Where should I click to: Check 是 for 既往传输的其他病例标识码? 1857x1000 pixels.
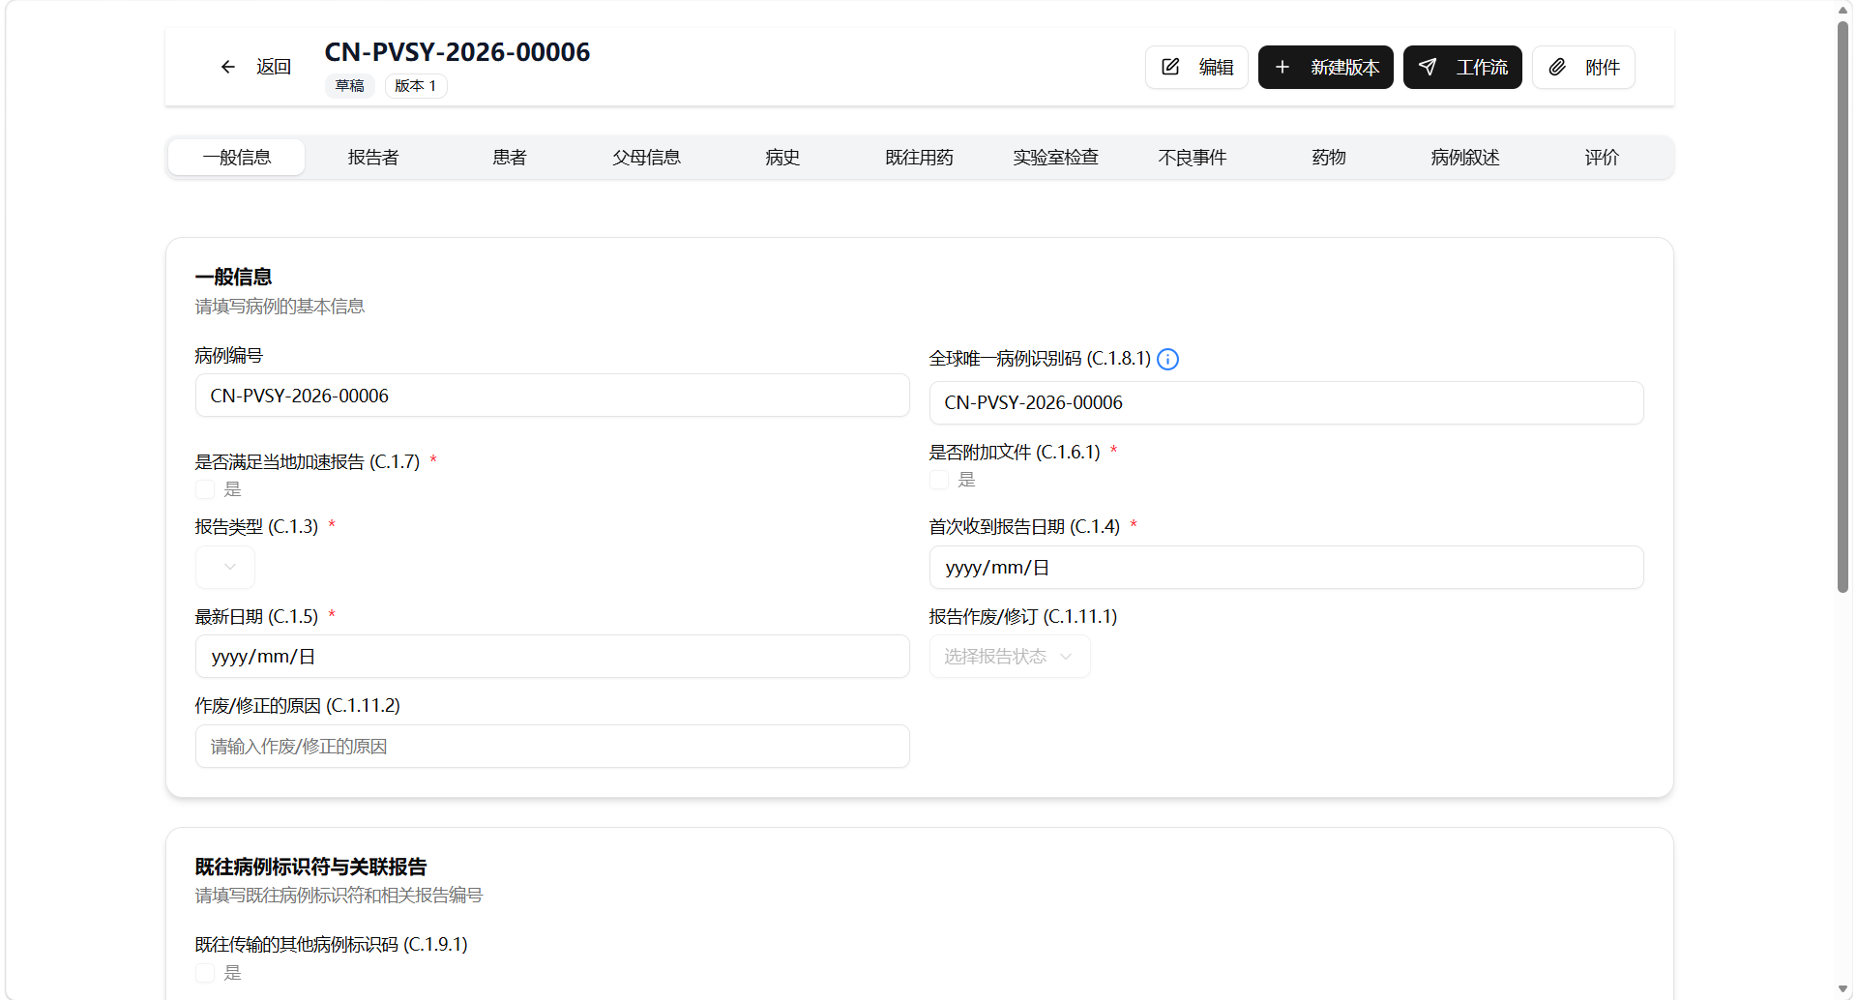[x=205, y=973]
